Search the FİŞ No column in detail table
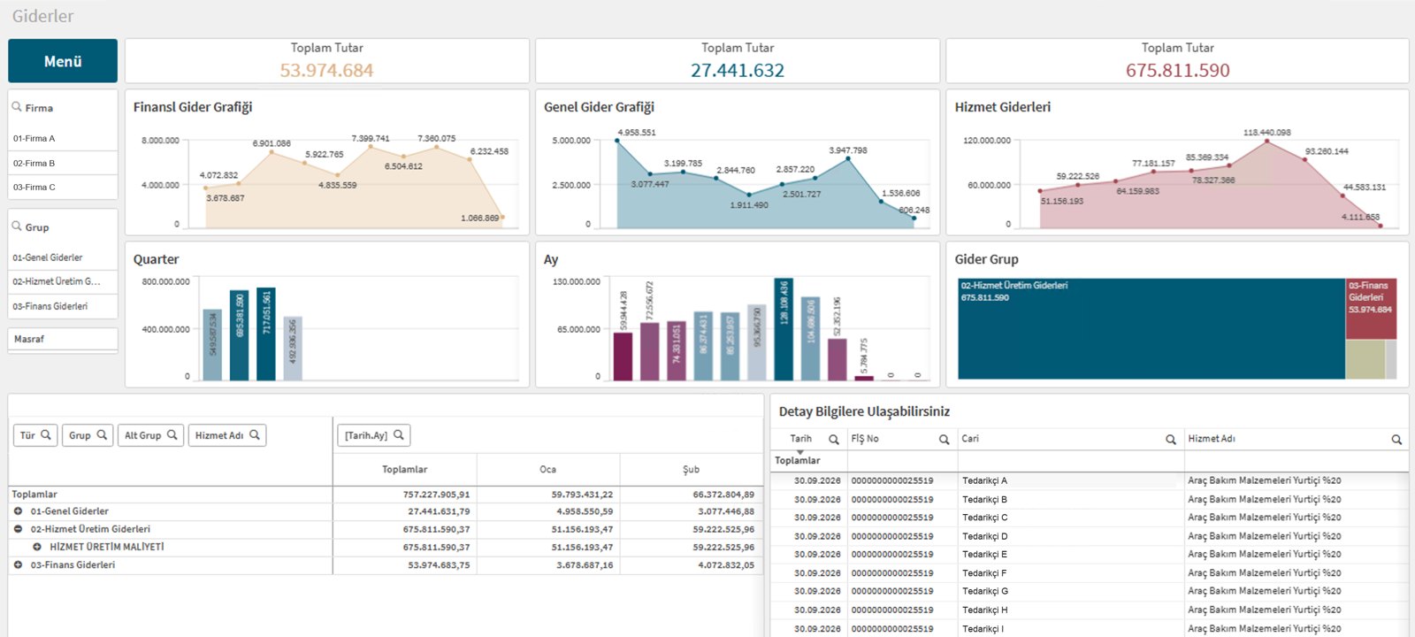 pos(944,440)
